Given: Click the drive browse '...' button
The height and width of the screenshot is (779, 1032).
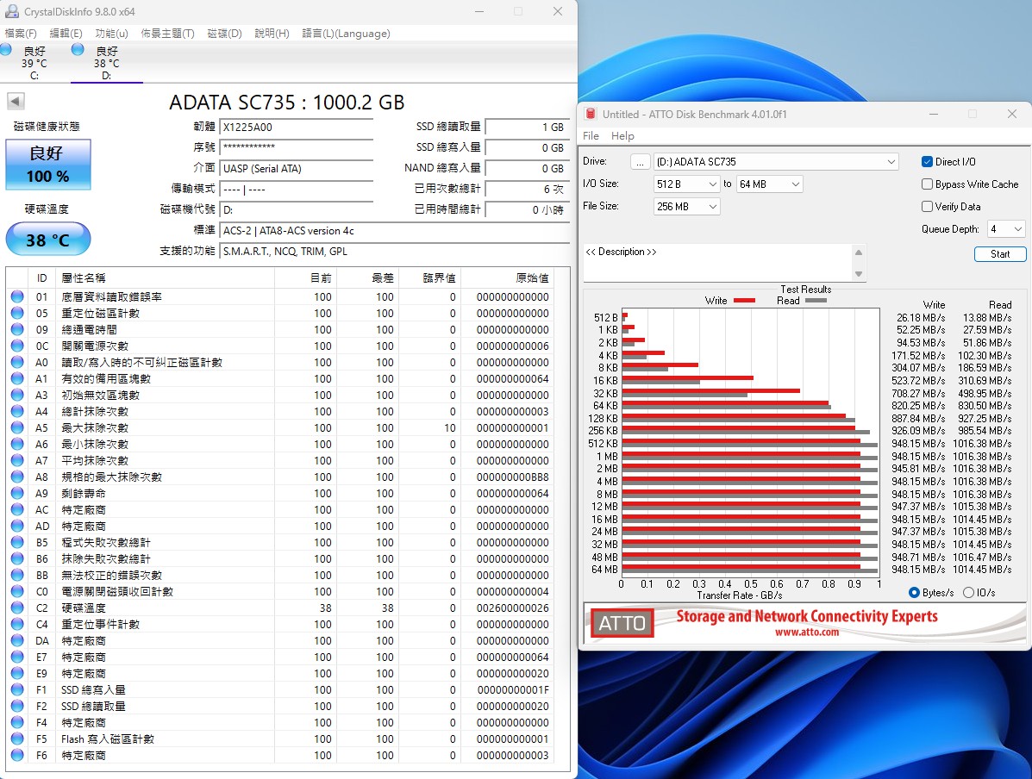Looking at the screenshot, I should [640, 162].
